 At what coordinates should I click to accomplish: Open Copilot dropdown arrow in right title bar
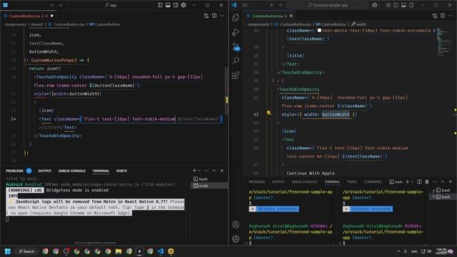(379, 5)
